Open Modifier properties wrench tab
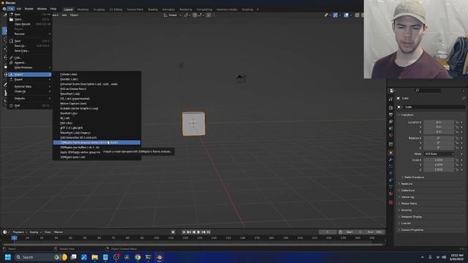 coord(390,160)
